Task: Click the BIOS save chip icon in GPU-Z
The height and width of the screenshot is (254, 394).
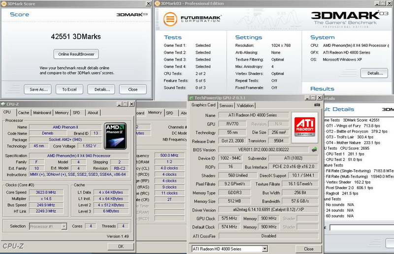Action: coord(314,150)
